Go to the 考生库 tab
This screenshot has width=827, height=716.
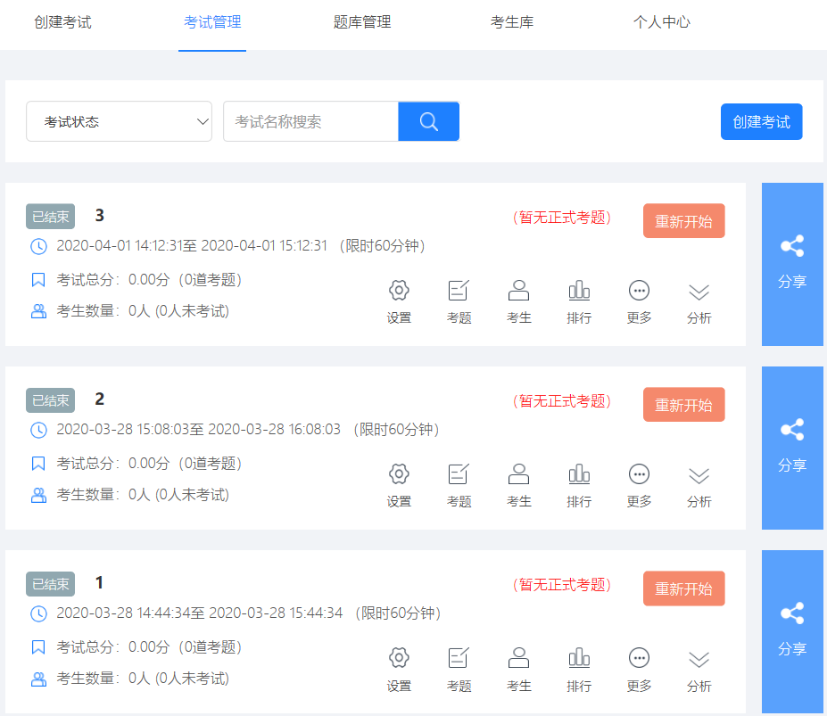[x=511, y=22]
